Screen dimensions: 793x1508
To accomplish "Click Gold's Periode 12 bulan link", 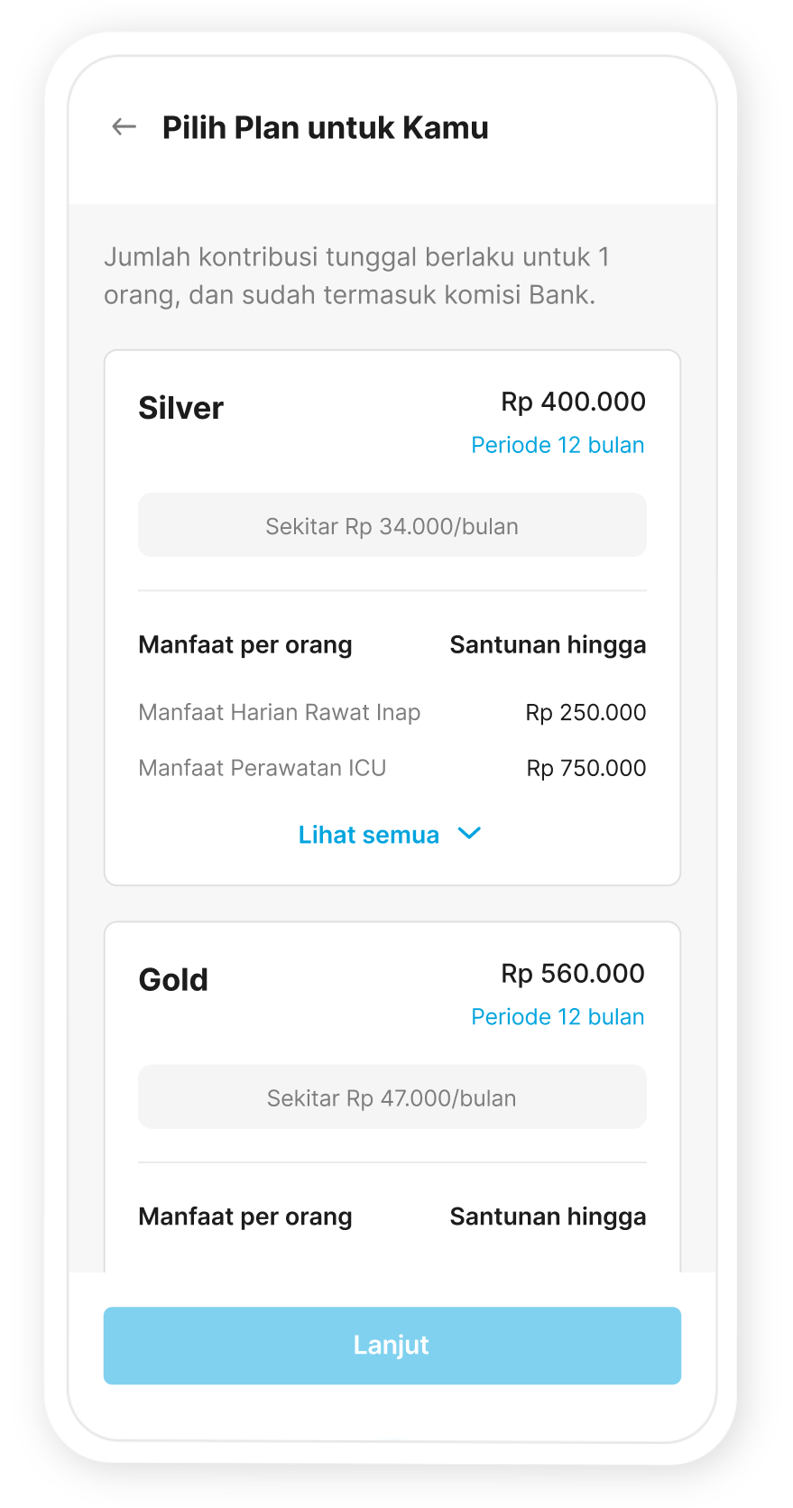I will pos(558,1017).
